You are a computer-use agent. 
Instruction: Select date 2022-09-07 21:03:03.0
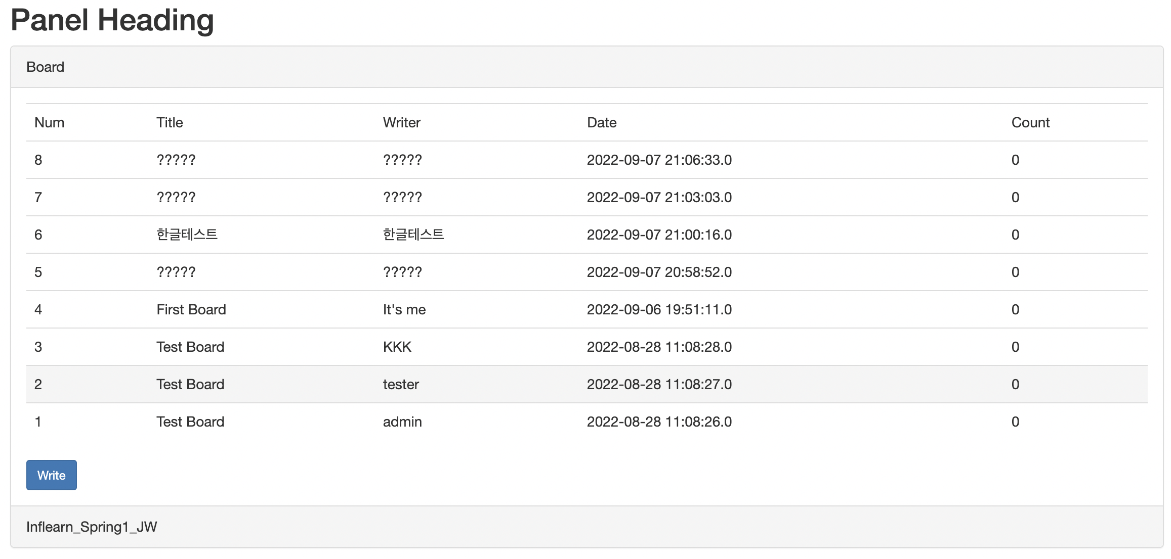[659, 197]
